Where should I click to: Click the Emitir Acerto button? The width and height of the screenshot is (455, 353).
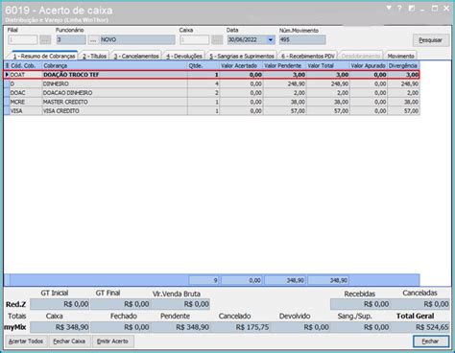coord(112,341)
